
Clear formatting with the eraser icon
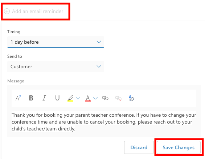point(131,98)
